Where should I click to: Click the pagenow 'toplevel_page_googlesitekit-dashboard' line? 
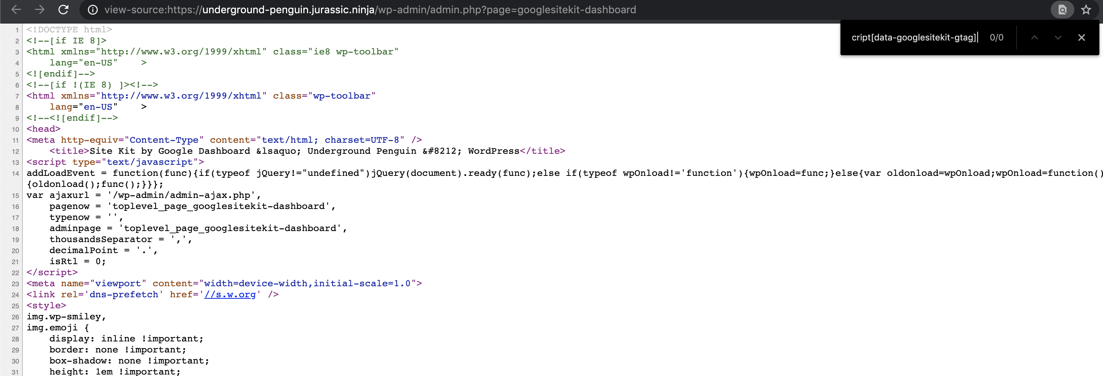(192, 206)
